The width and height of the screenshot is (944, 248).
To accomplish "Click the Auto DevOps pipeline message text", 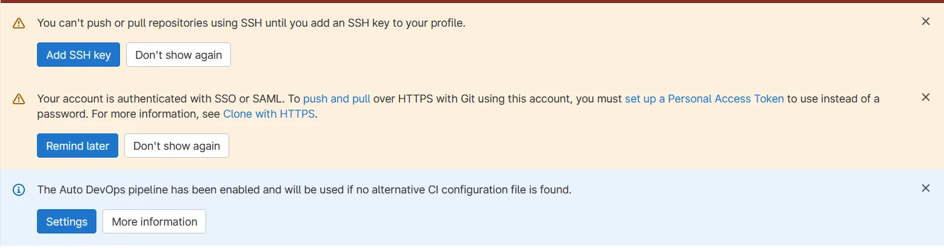I will 304,190.
